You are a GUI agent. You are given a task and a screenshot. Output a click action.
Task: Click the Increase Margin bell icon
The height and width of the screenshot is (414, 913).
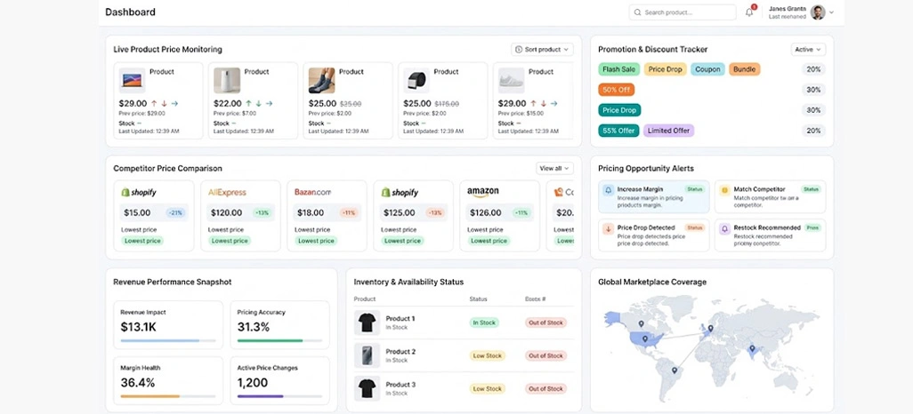[609, 190]
